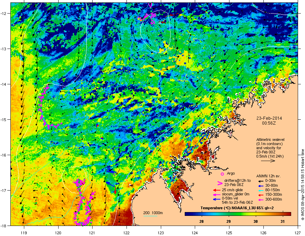Click the latitude axis label -16
The height and width of the screenshot is (236, 305).
pyautogui.click(x=3, y=155)
